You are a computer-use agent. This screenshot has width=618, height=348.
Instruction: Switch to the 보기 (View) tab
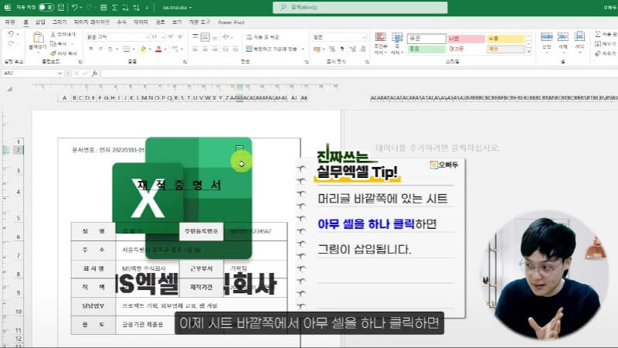coord(177,22)
